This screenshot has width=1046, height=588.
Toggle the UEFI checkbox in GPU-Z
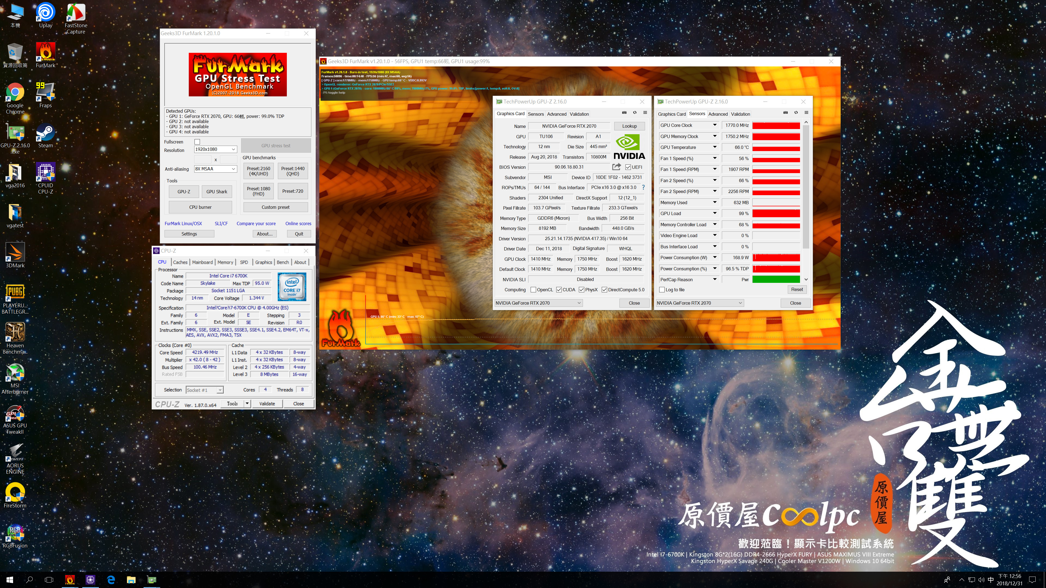628,167
